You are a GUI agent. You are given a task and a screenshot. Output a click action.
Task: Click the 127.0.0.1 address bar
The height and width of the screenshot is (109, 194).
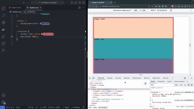123,6
